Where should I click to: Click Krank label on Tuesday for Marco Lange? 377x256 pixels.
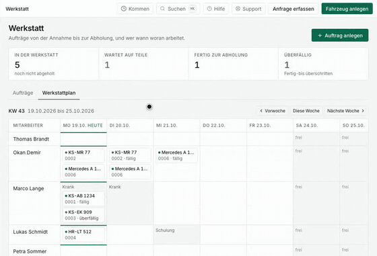point(114,187)
